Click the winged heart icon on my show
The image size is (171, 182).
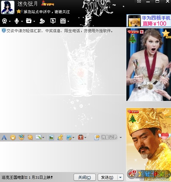pyautogui.click(x=165, y=136)
